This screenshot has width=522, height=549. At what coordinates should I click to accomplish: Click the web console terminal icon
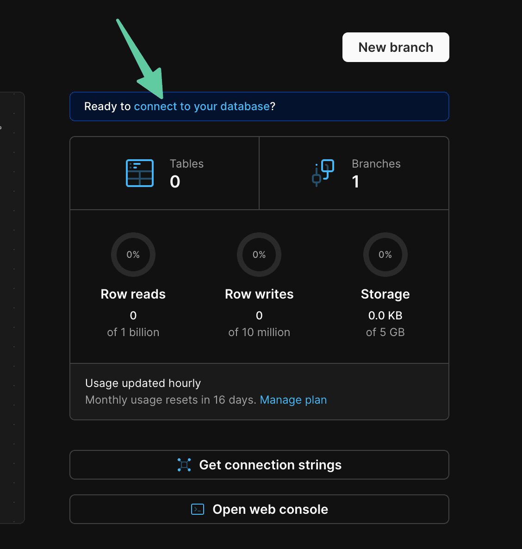pyautogui.click(x=198, y=509)
